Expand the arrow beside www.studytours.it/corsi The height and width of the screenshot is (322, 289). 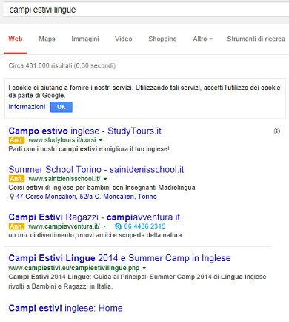(101, 140)
